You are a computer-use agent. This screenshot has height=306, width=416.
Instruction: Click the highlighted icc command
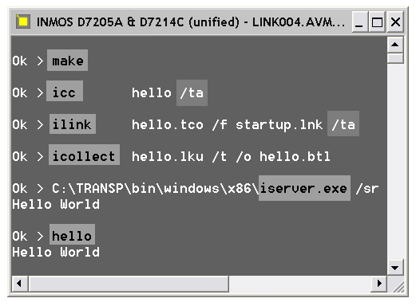[65, 91]
